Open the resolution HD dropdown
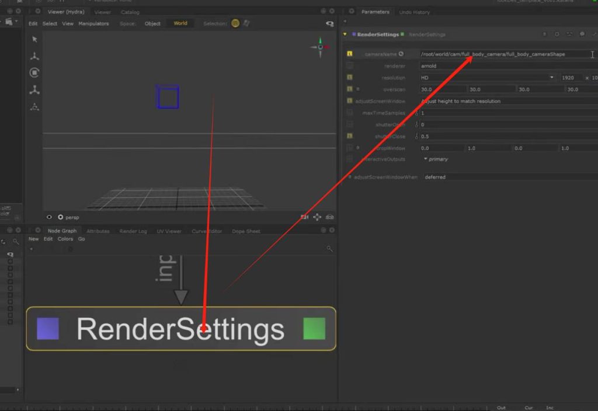 coord(487,78)
